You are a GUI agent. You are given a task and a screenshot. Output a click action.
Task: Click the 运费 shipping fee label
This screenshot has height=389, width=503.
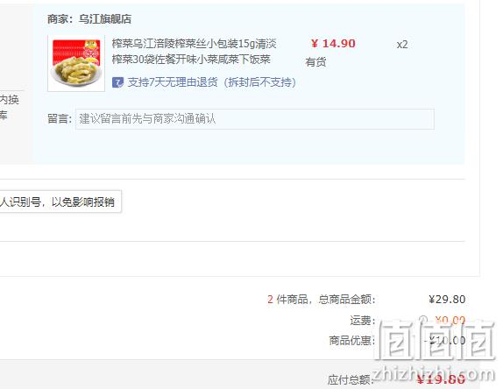point(363,320)
